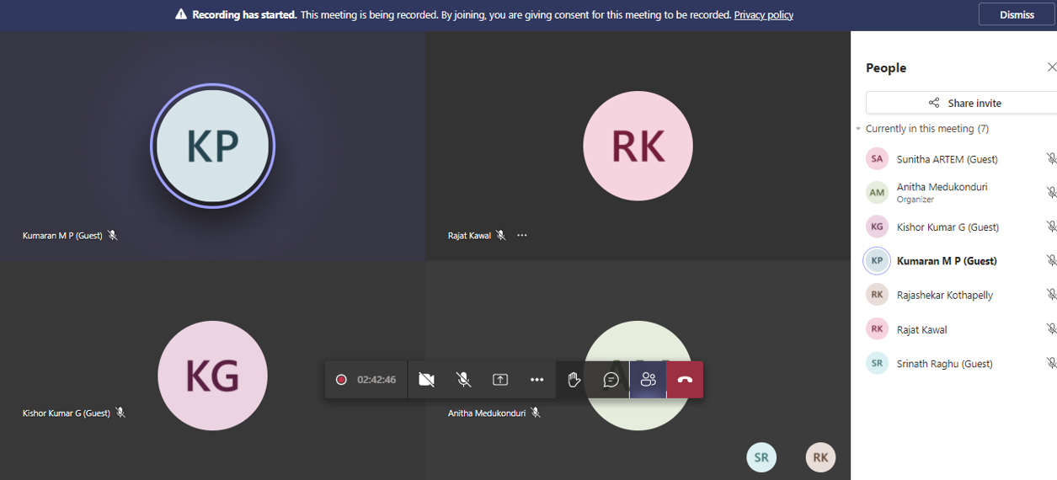Screen dimensions: 1057x480
Task: Open the Privacy policy link
Action: tap(764, 14)
